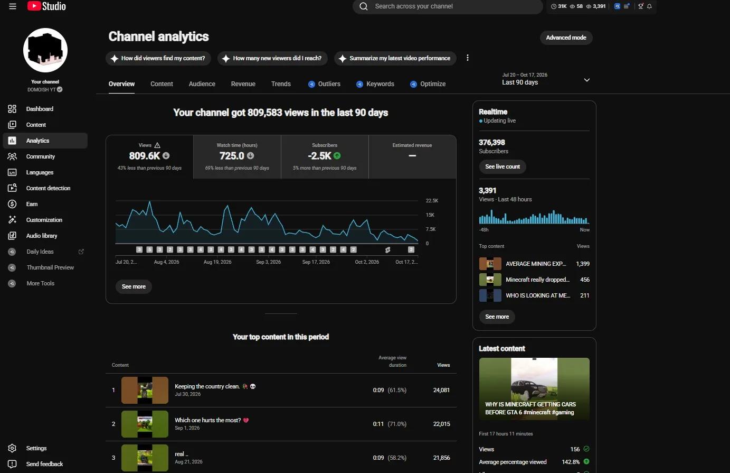Click the See live count button
Image resolution: width=730 pixels, height=473 pixels.
pyautogui.click(x=503, y=166)
